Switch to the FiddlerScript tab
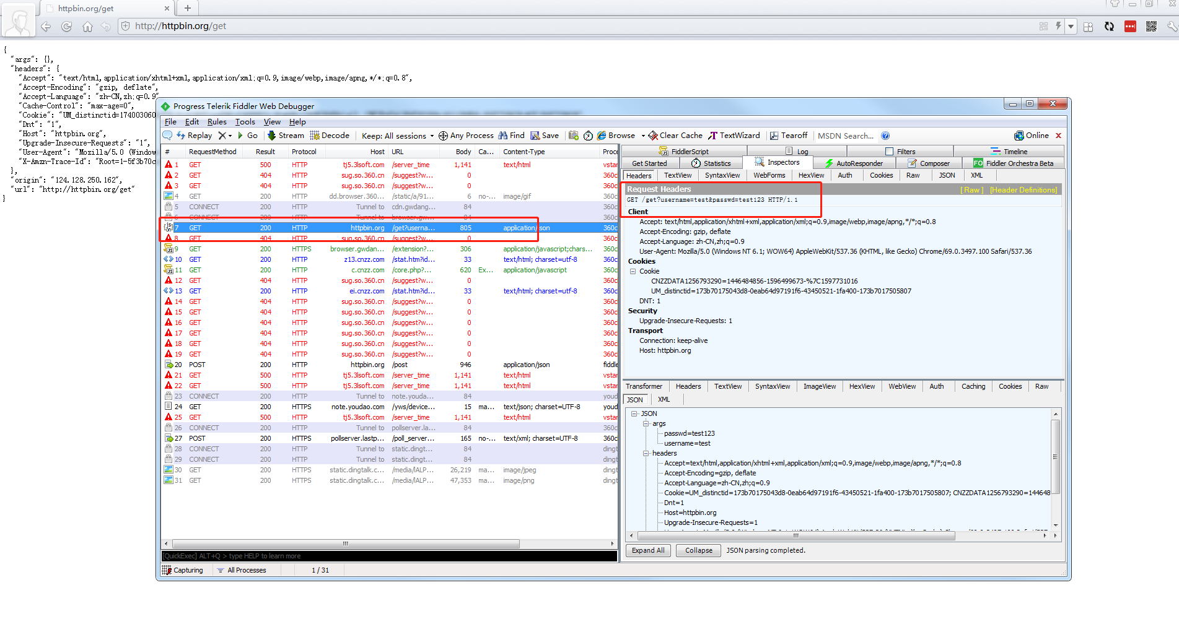 684,151
